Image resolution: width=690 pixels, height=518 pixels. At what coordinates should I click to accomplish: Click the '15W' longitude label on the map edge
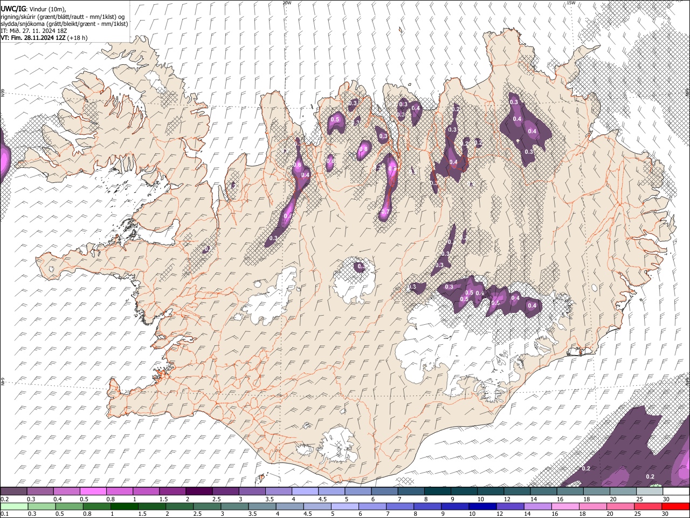571,3
